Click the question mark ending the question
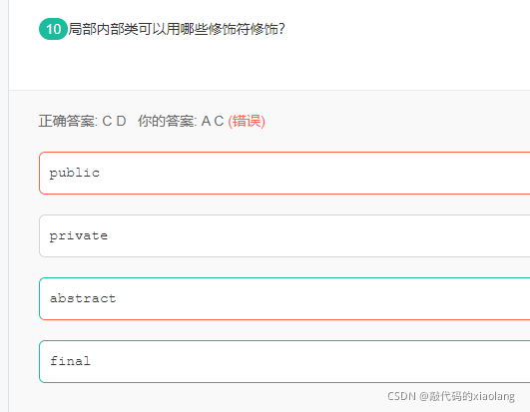530x412 pixels. tap(281, 29)
